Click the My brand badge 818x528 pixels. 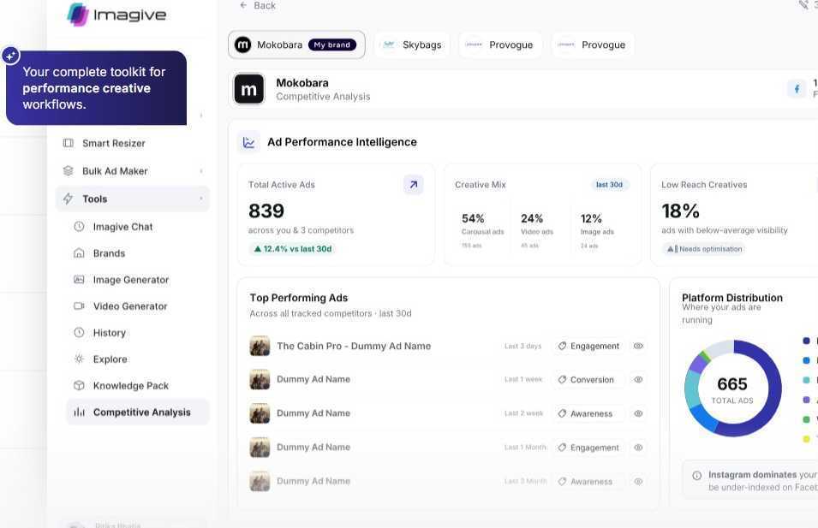[x=332, y=44]
